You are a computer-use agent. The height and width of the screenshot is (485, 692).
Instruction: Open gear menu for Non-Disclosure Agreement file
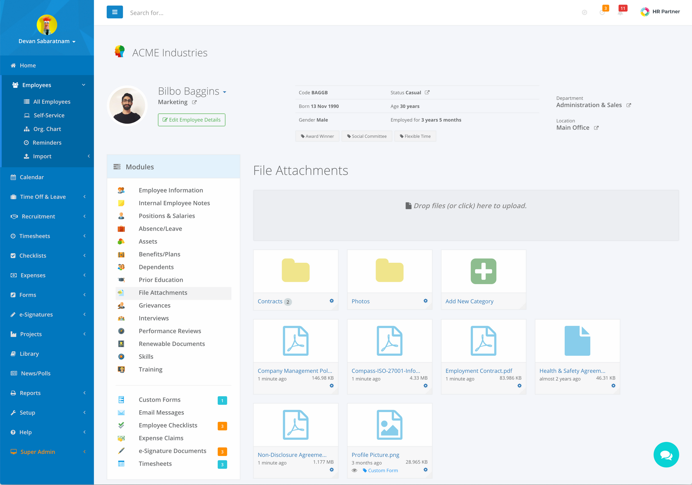pos(331,470)
